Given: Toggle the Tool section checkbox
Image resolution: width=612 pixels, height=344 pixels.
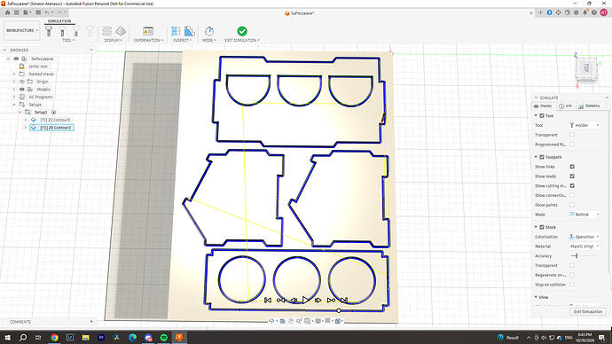Looking at the screenshot, I should click(542, 116).
